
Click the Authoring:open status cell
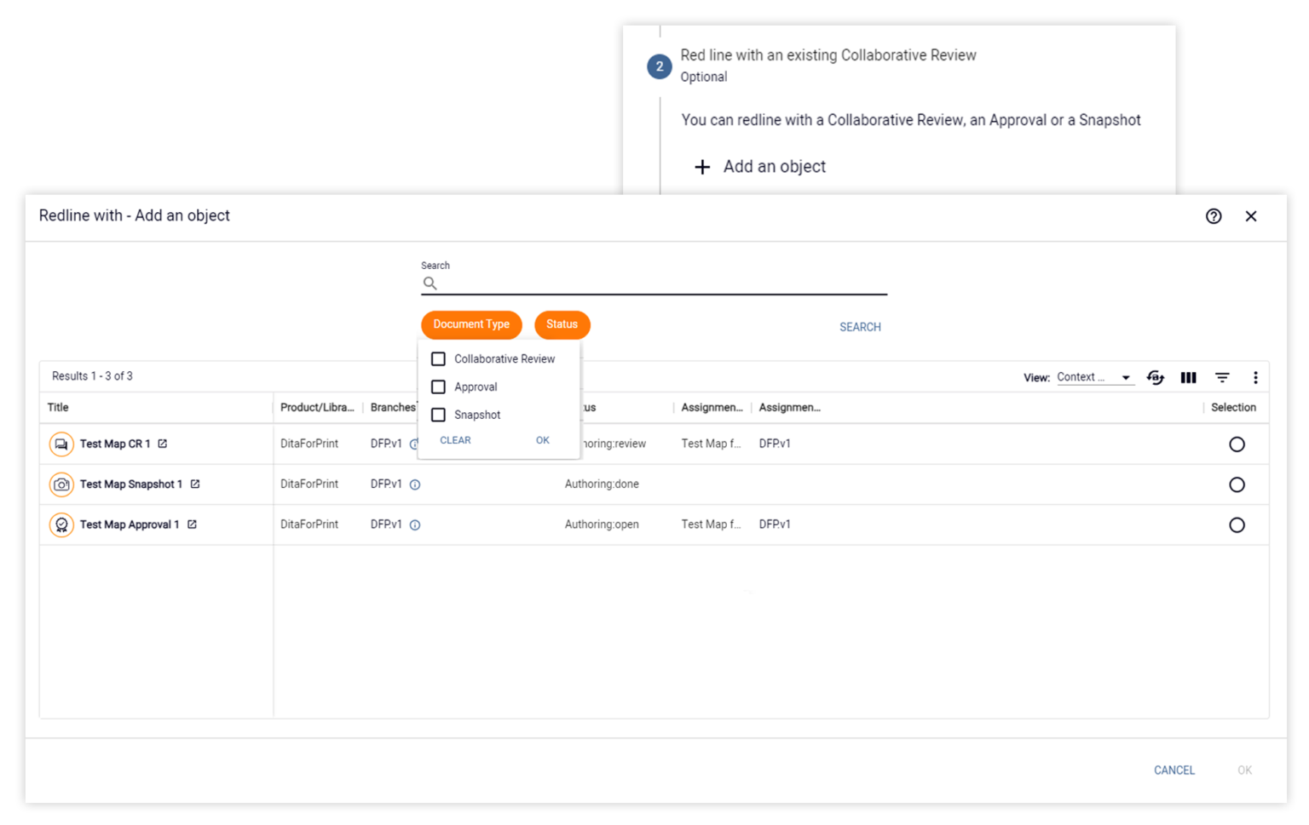click(x=602, y=525)
